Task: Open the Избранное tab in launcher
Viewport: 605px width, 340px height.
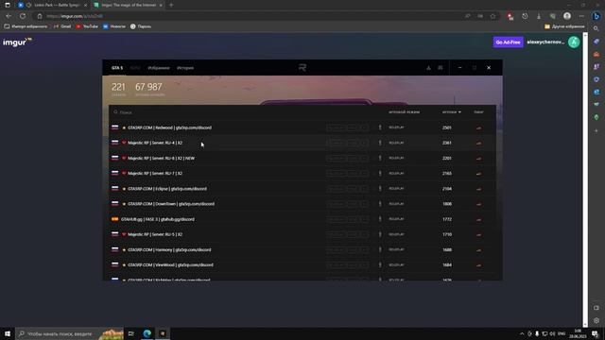Action: pos(159,68)
